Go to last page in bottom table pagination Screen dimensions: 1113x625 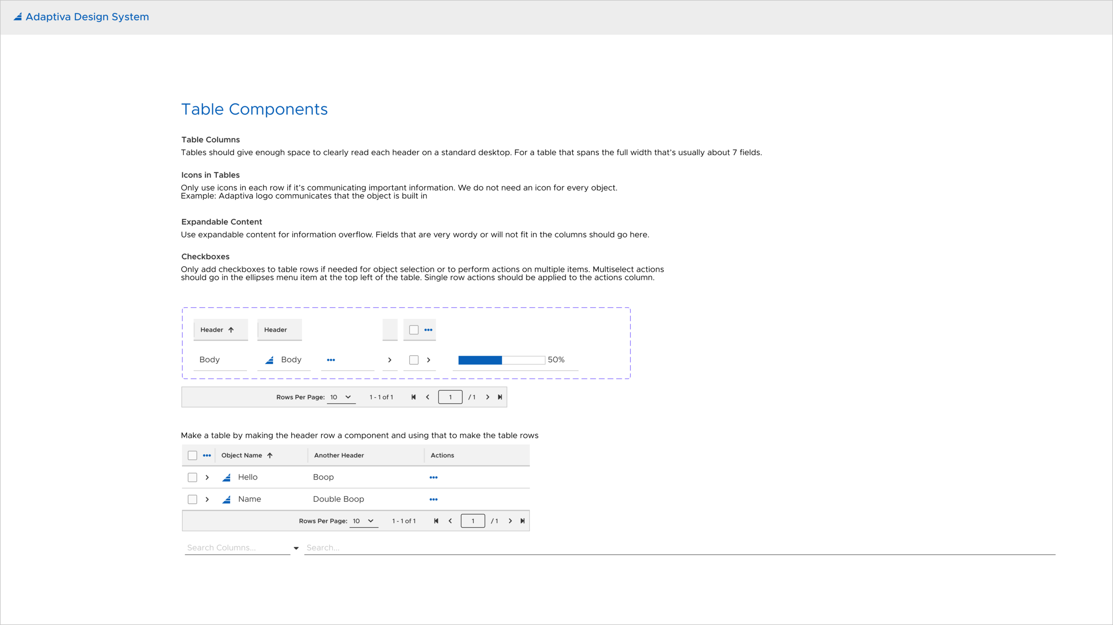(x=523, y=521)
